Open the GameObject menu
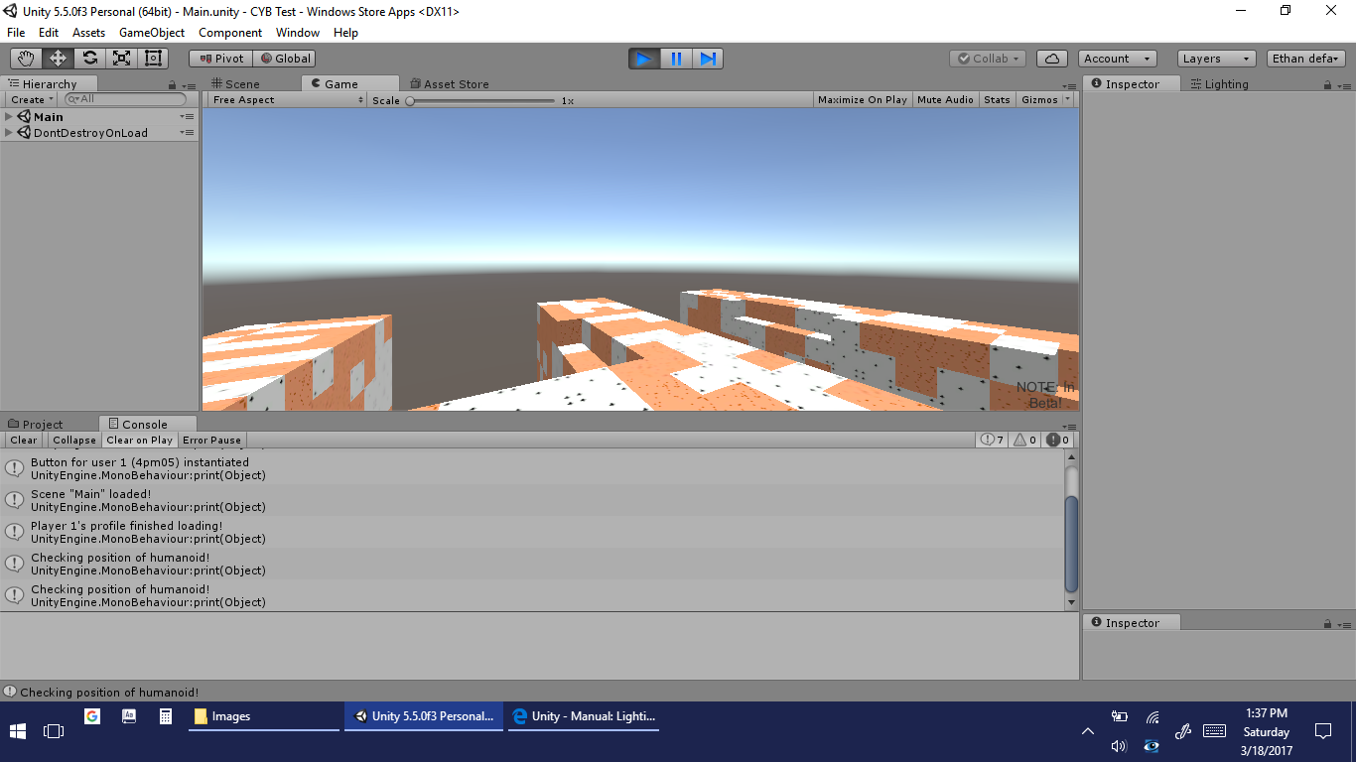 coord(151,33)
